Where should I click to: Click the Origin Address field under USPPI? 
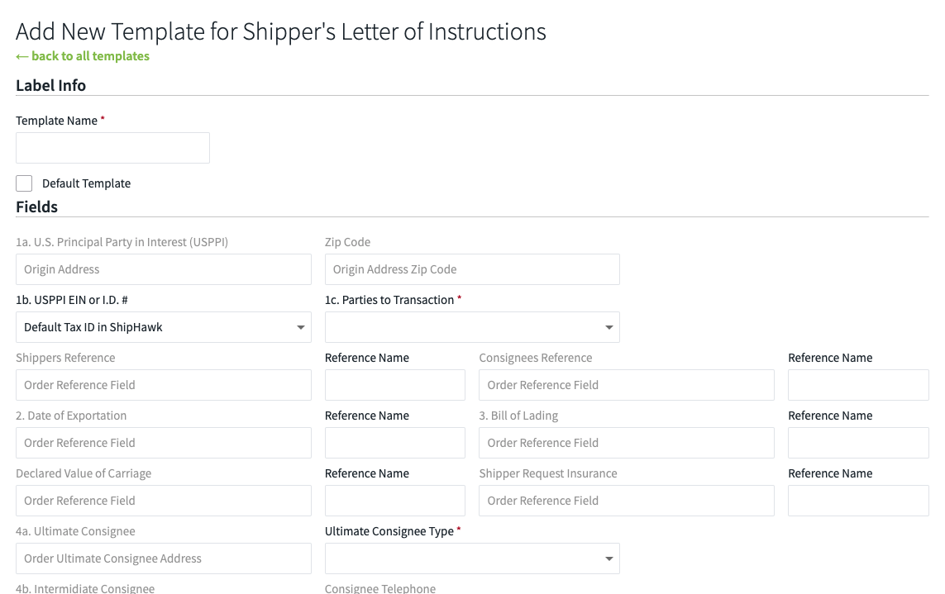(x=163, y=269)
